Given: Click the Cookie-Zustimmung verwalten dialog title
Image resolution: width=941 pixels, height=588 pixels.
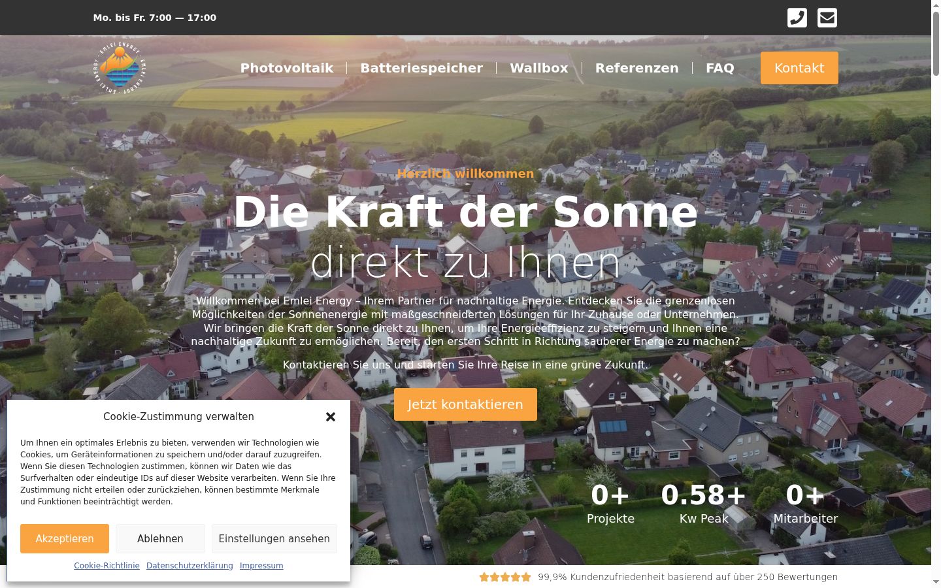Looking at the screenshot, I should point(178,417).
